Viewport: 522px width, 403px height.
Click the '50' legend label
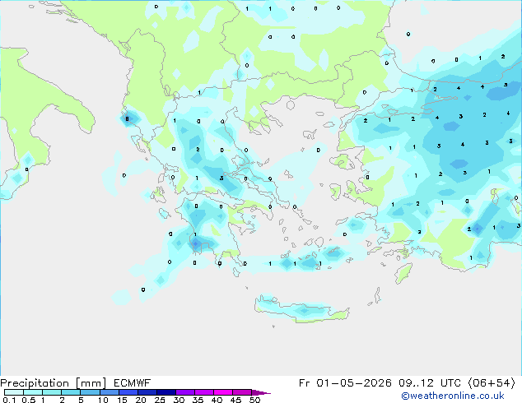click(x=255, y=400)
